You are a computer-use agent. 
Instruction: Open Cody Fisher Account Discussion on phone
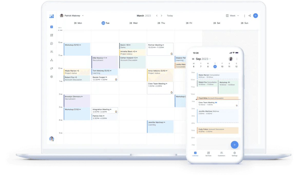click(x=218, y=130)
